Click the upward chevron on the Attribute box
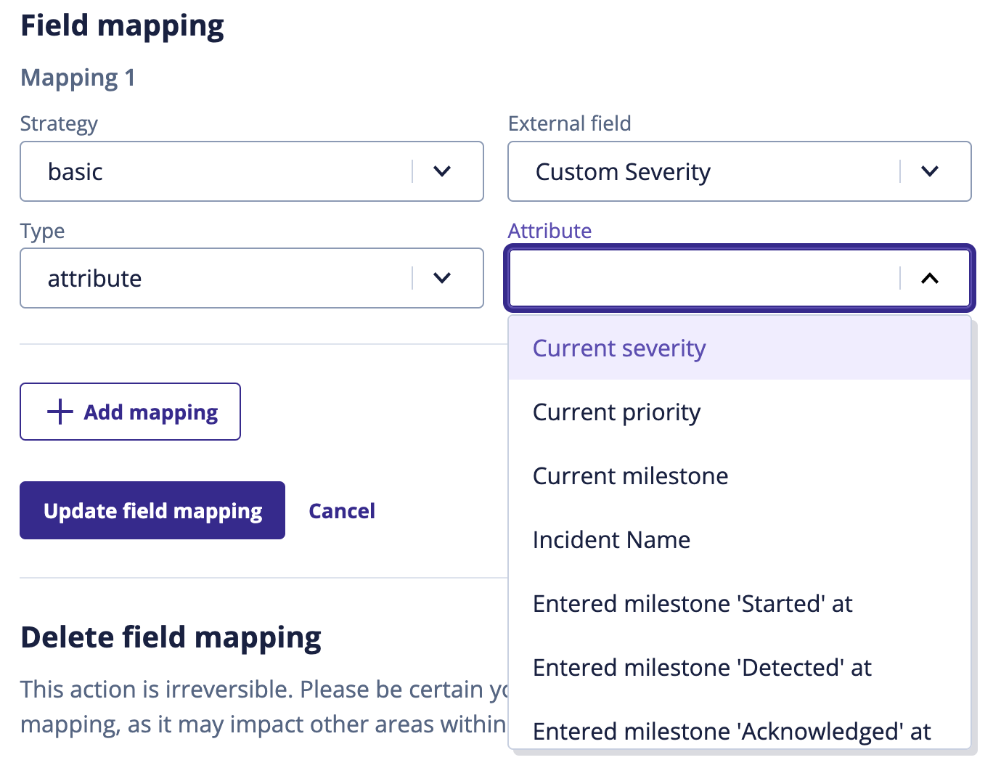The width and height of the screenshot is (1001, 760). 930,278
